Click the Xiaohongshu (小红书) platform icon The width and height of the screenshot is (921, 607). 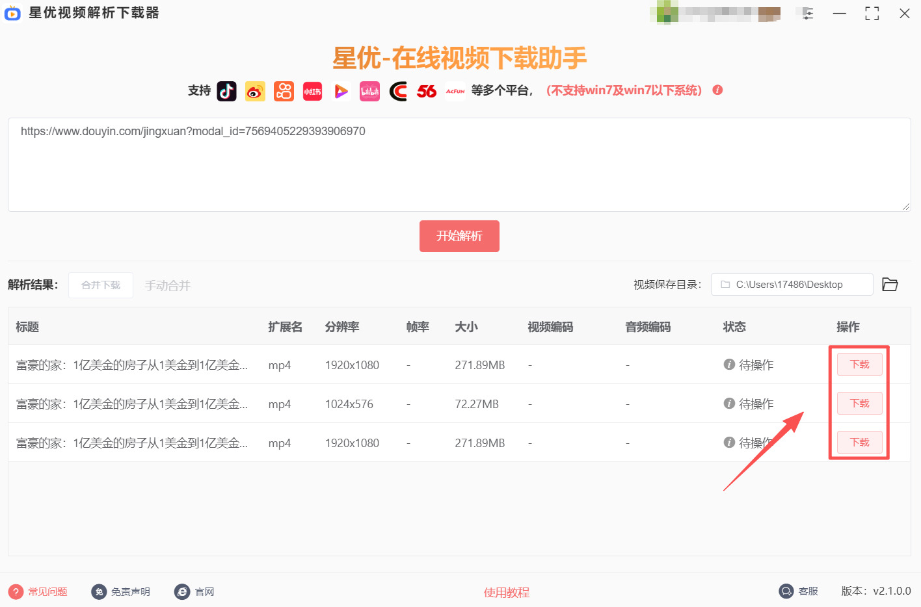312,91
